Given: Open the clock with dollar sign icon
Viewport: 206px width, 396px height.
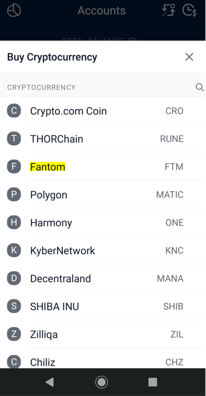Looking at the screenshot, I should click(x=189, y=11).
